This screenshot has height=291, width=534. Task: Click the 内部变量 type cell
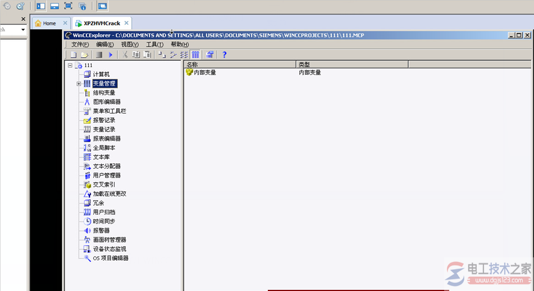click(x=309, y=72)
